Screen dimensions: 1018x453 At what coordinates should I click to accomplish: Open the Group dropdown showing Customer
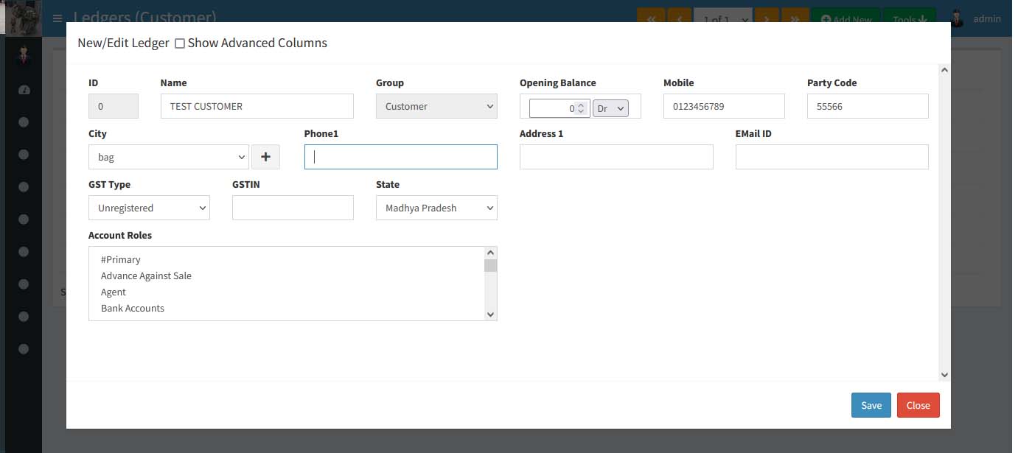(x=436, y=106)
